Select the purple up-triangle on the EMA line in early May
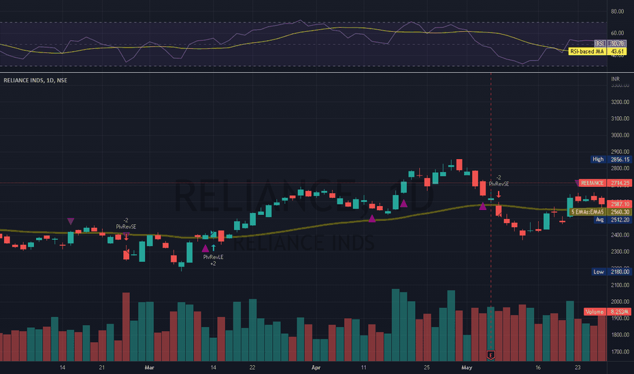Viewport: 634px width, 374px height. tap(483, 206)
